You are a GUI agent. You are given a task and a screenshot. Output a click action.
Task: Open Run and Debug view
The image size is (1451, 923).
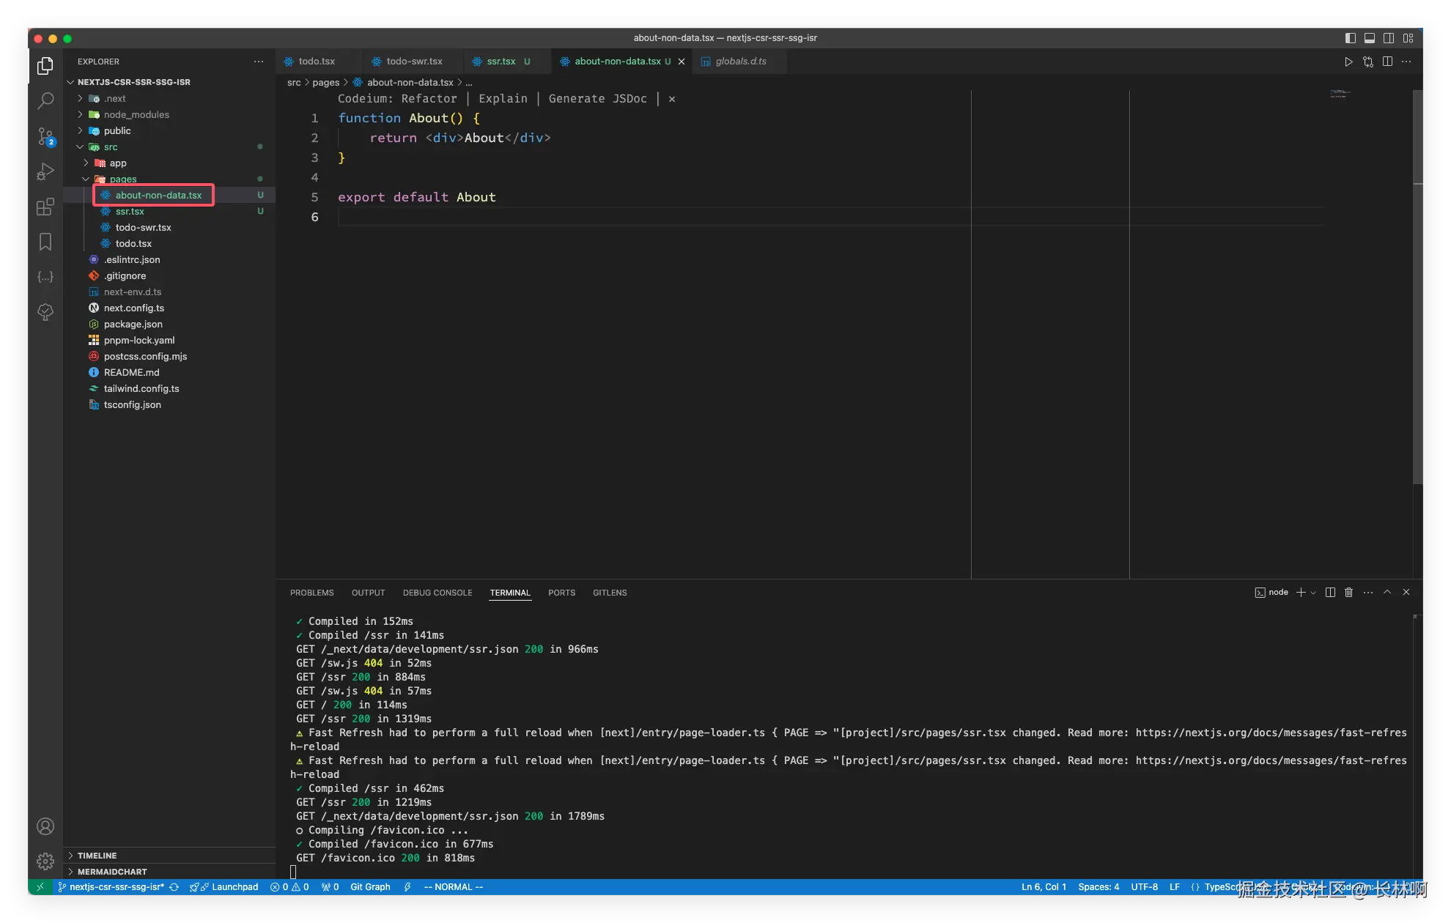pyautogui.click(x=45, y=171)
